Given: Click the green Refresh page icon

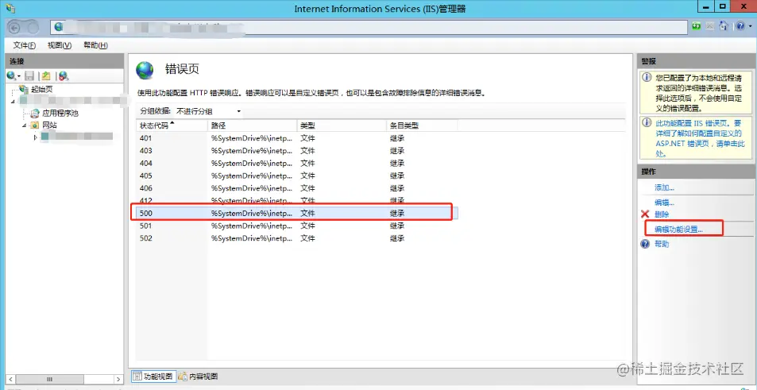Looking at the screenshot, I should [x=696, y=26].
